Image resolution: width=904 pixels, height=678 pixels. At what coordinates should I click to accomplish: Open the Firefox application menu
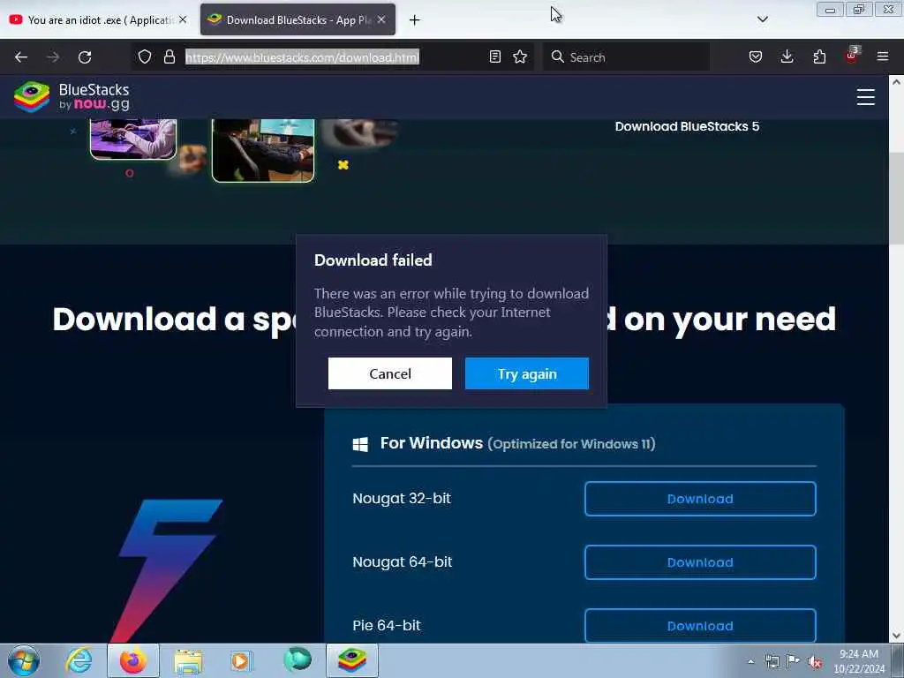[x=883, y=56]
